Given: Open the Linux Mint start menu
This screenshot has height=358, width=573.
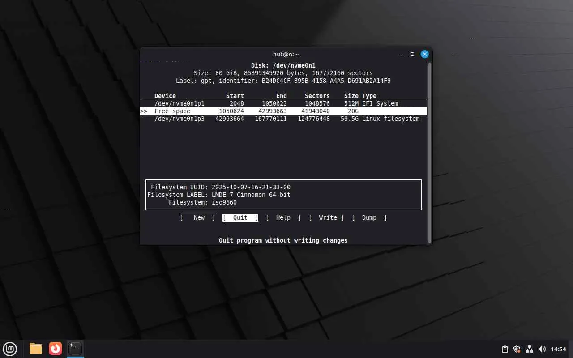Looking at the screenshot, I should pyautogui.click(x=10, y=349).
